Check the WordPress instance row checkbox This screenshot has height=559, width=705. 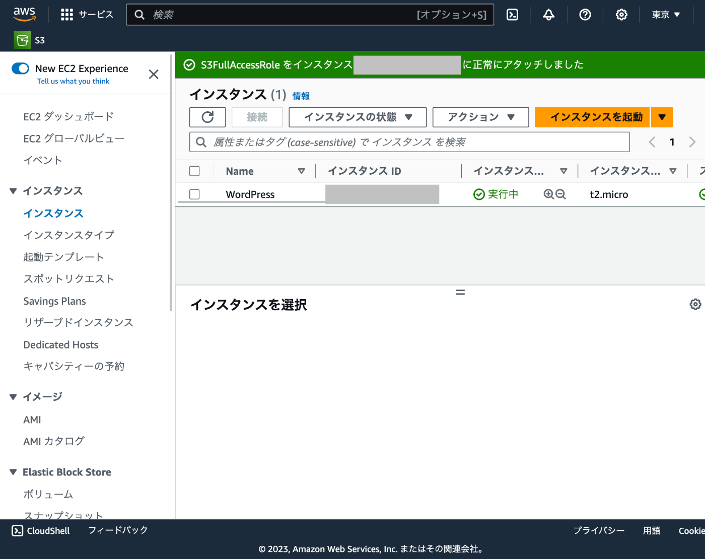tap(194, 194)
